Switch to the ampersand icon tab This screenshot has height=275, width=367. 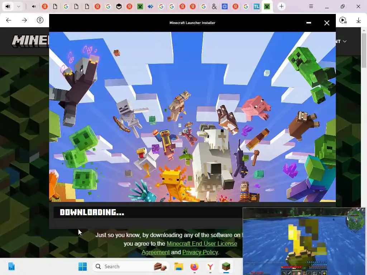click(x=214, y=6)
